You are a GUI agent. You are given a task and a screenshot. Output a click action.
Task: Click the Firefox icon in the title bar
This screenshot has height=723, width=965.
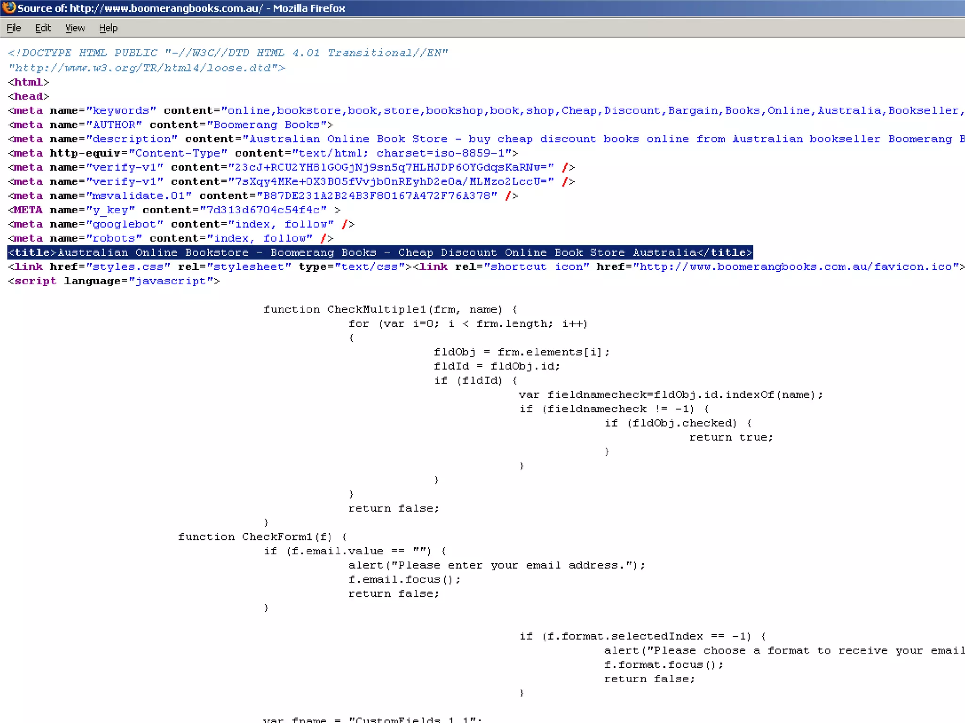coord(8,8)
